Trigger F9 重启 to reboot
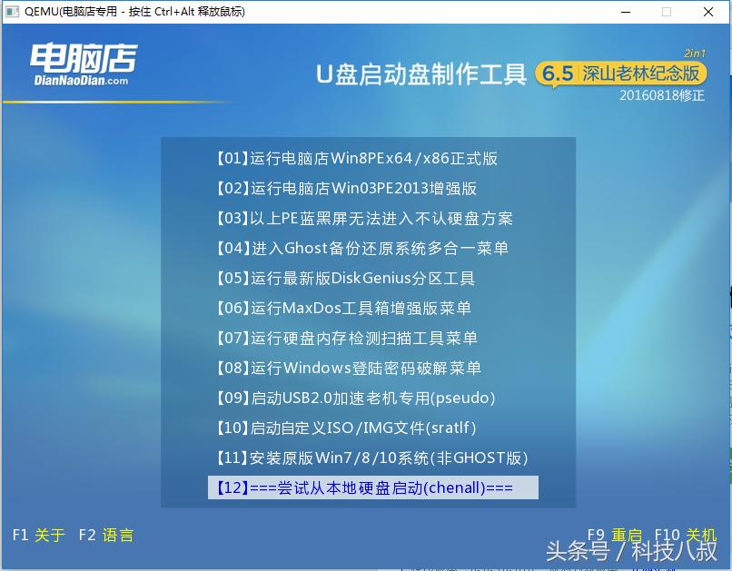This screenshot has width=732, height=571. [615, 536]
